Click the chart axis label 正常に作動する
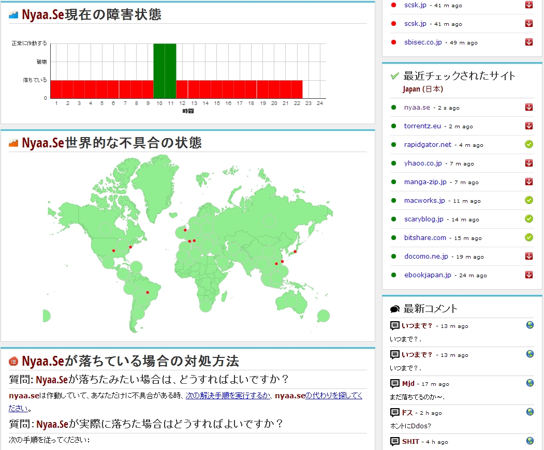Image resolution: width=544 pixels, height=450 pixels. pos(29,43)
